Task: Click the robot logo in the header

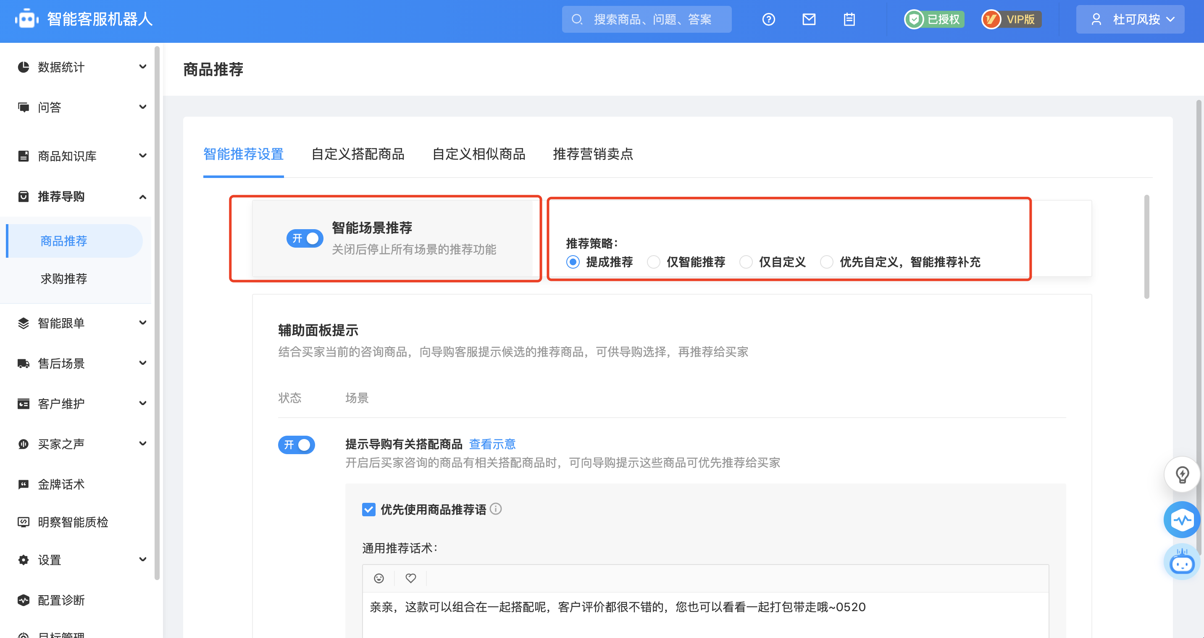Action: click(26, 19)
